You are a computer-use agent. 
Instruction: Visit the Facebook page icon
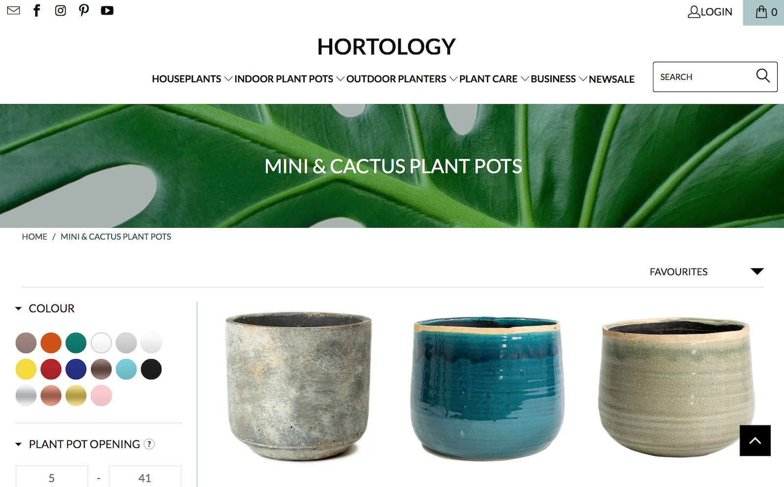click(x=37, y=10)
